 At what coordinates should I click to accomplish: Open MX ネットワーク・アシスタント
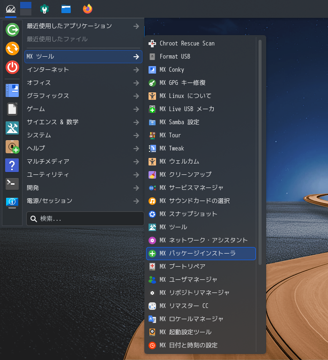[201, 240]
